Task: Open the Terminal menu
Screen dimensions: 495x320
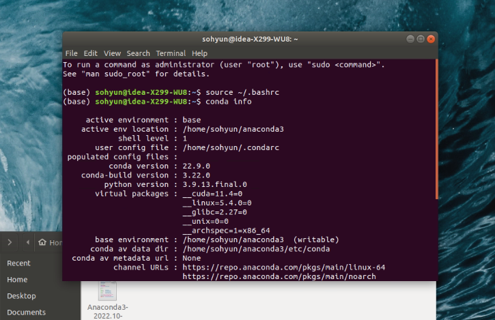Action: coord(171,53)
